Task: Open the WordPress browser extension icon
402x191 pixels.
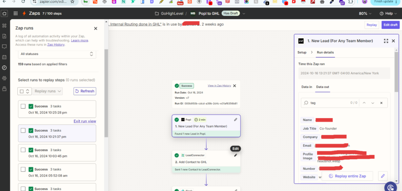Action: (104, 2)
